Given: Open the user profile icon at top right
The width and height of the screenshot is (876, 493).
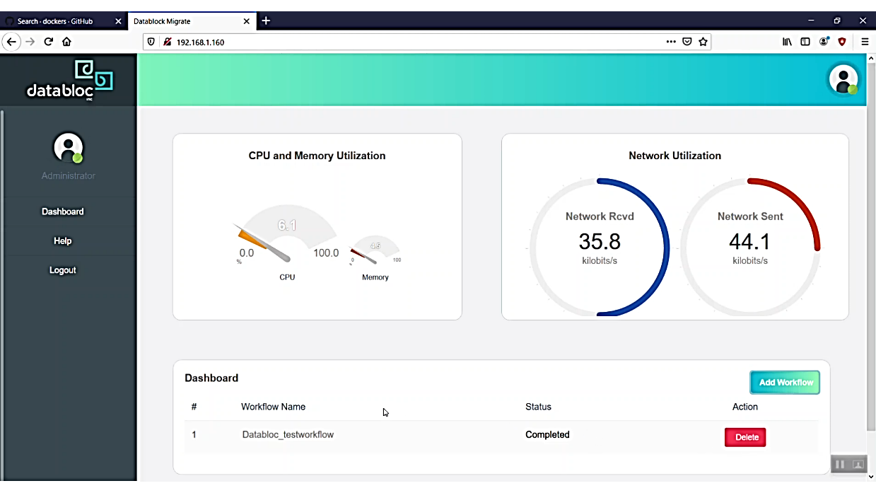Looking at the screenshot, I should pyautogui.click(x=843, y=79).
